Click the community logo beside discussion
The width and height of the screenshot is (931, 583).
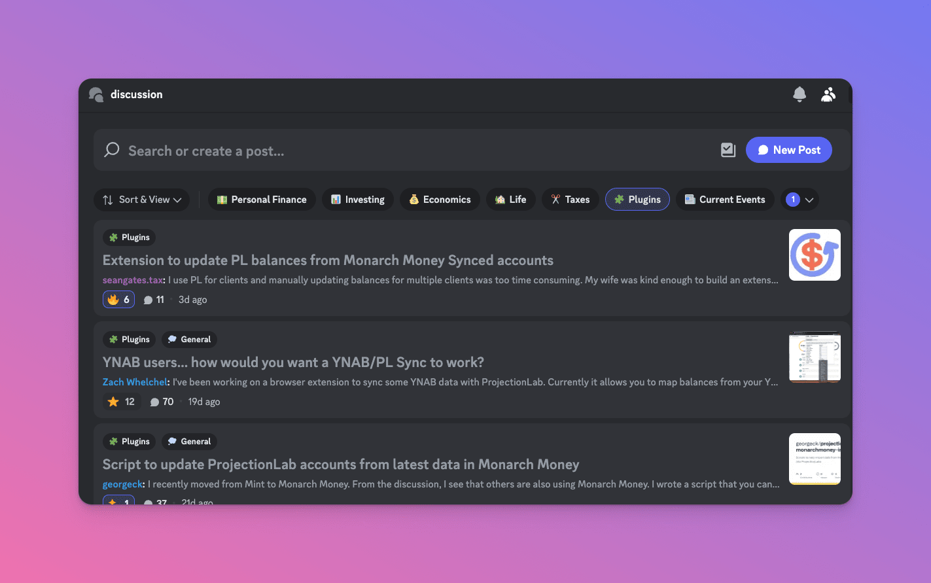[96, 94]
